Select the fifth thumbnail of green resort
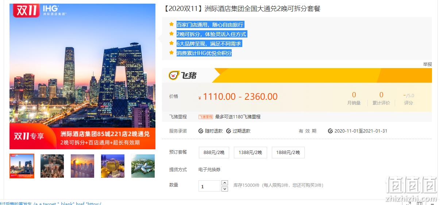 coord(143,166)
